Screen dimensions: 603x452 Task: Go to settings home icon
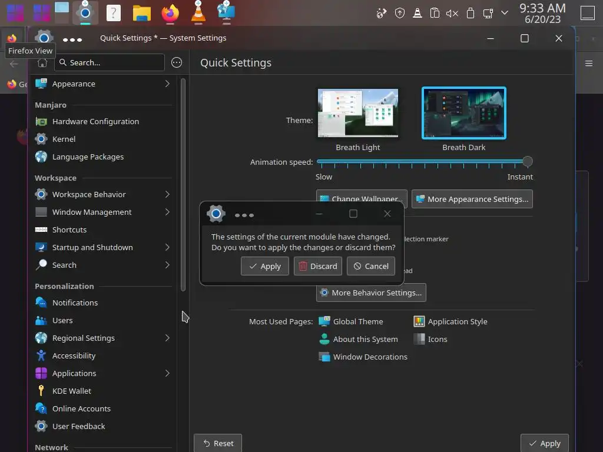[x=42, y=62]
